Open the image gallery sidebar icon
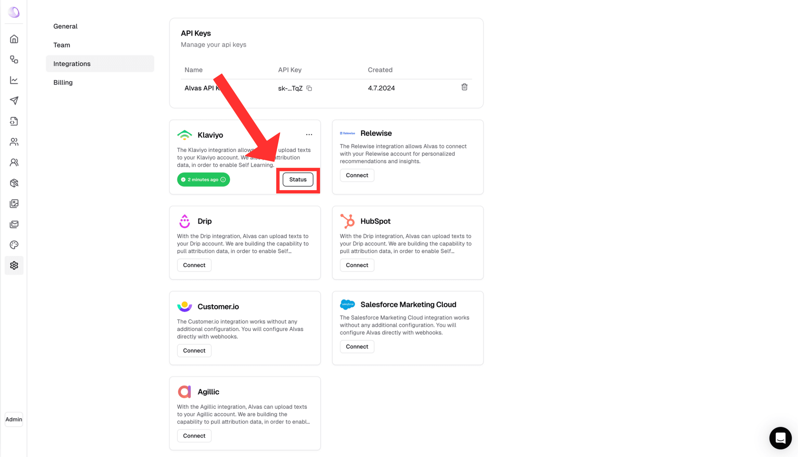The height and width of the screenshot is (457, 798). [14, 203]
